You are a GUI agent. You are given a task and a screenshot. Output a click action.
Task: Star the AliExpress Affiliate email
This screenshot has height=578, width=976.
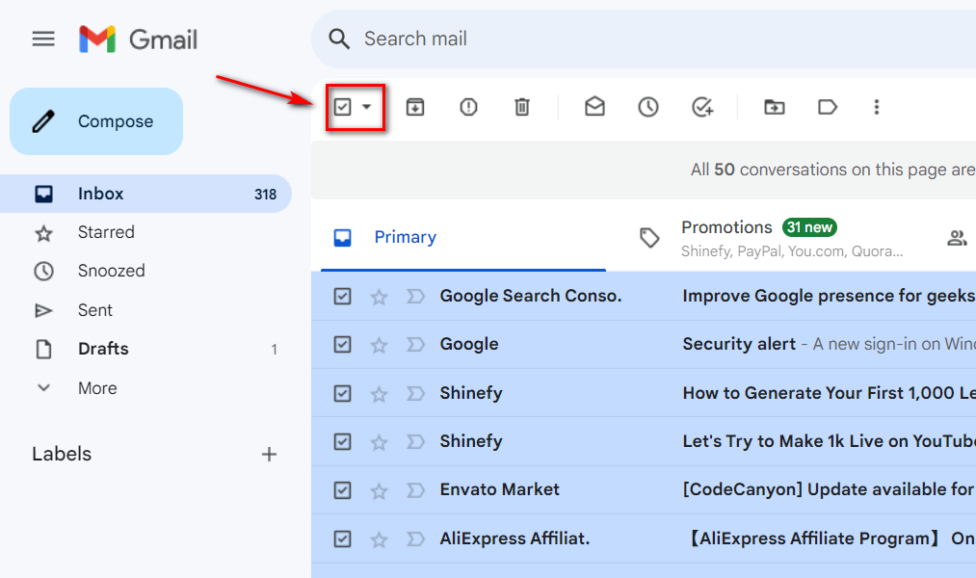379,539
